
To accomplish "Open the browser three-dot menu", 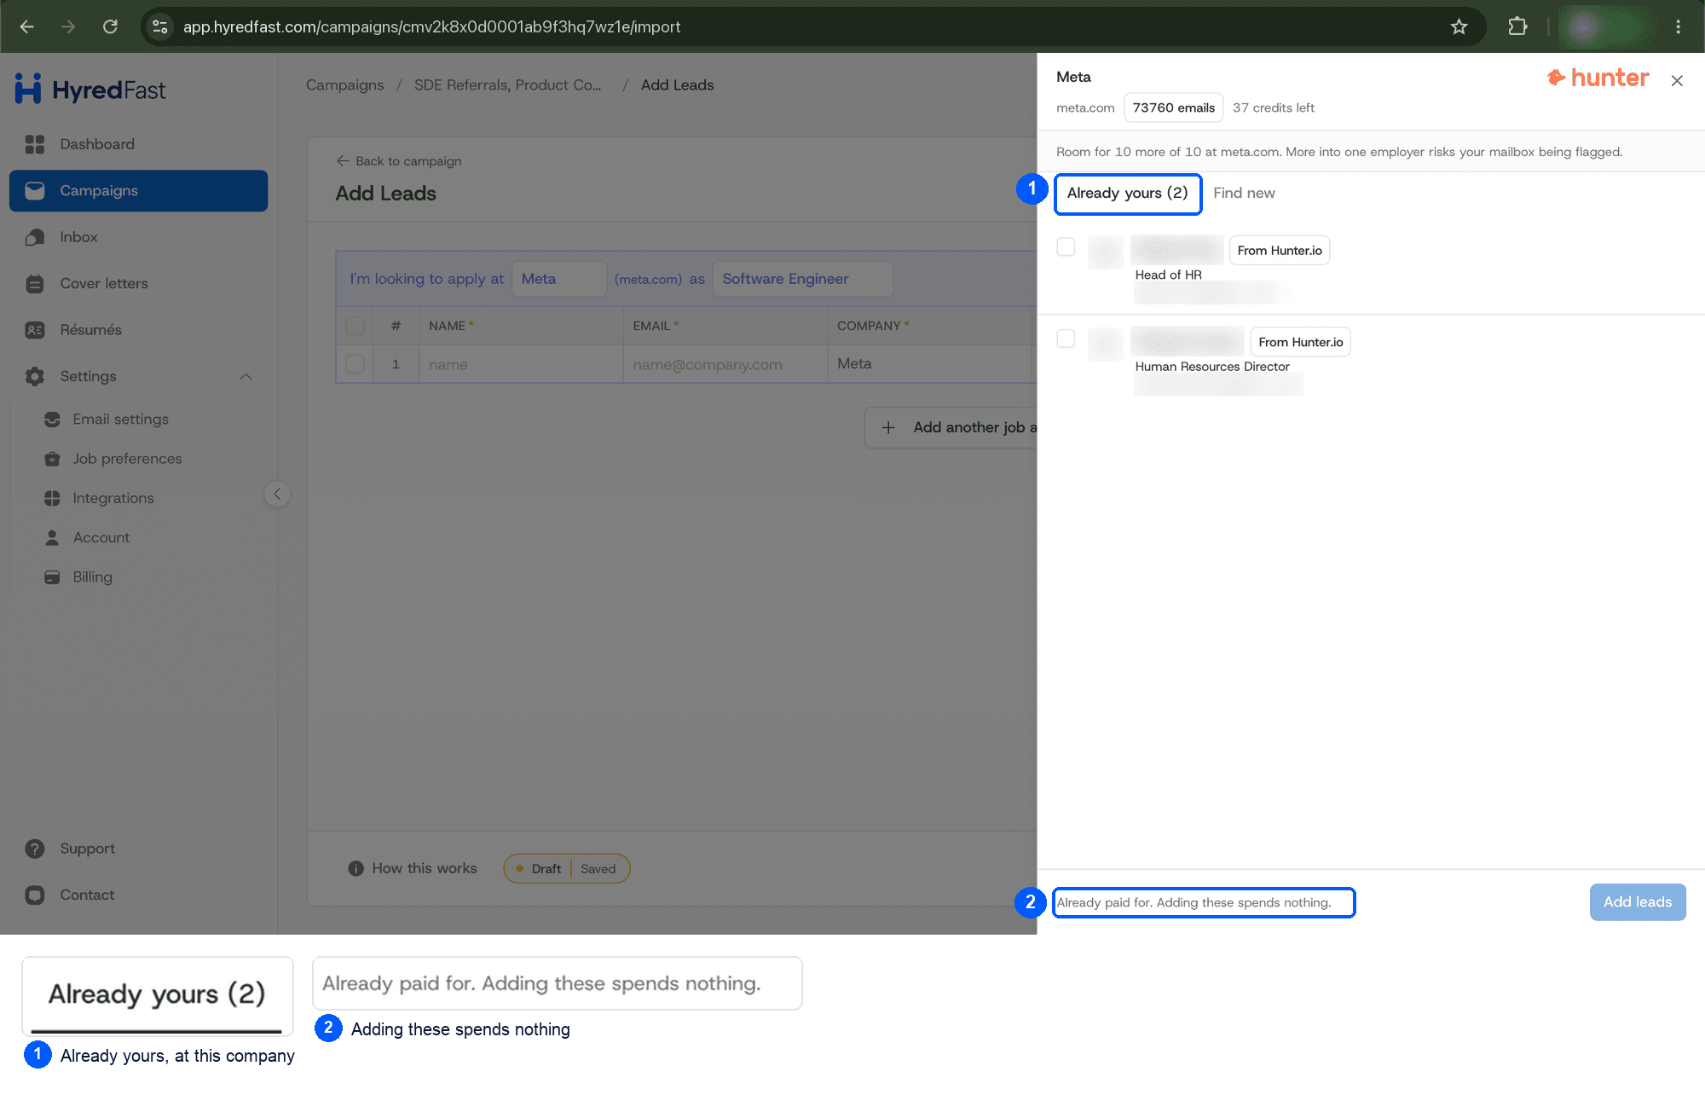I will click(x=1678, y=26).
